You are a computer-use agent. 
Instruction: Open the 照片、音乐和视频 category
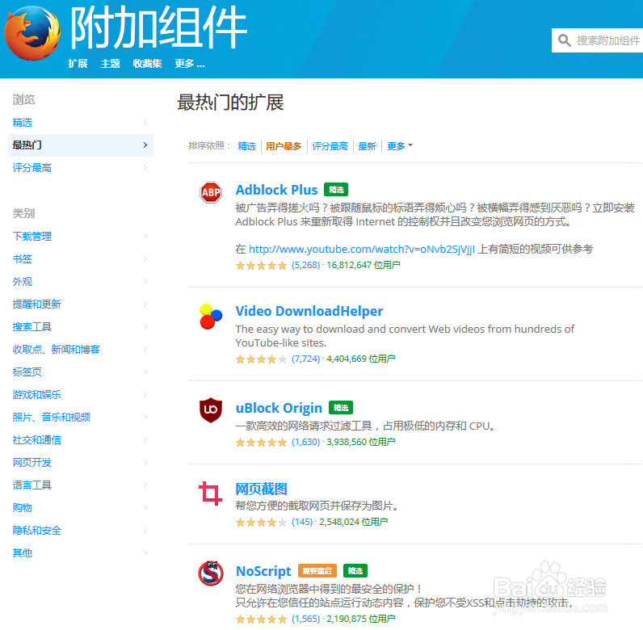(51, 417)
